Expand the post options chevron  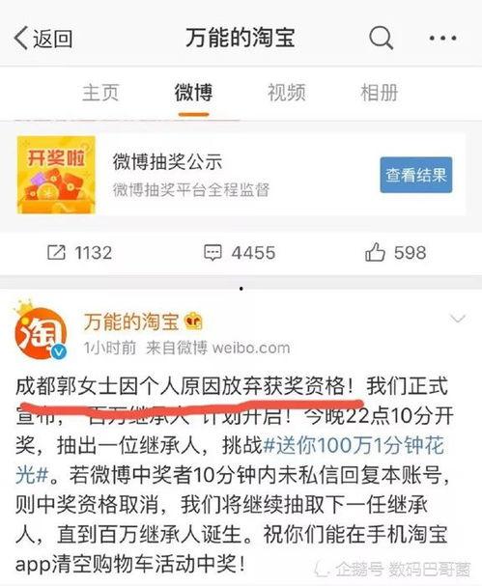point(457,319)
